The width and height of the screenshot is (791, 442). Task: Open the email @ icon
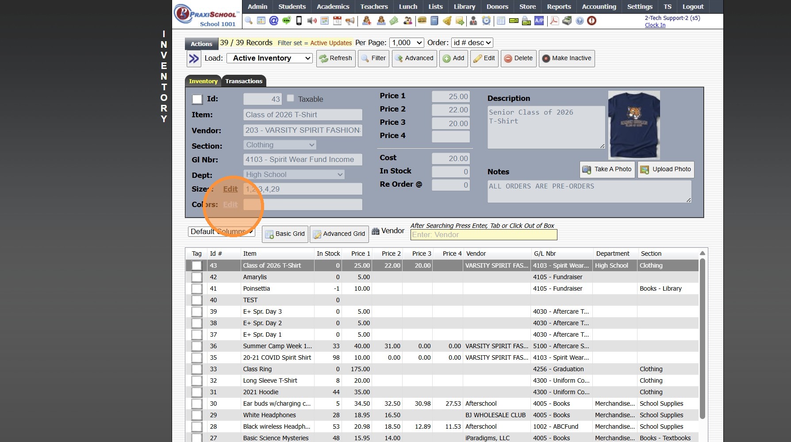point(274,20)
